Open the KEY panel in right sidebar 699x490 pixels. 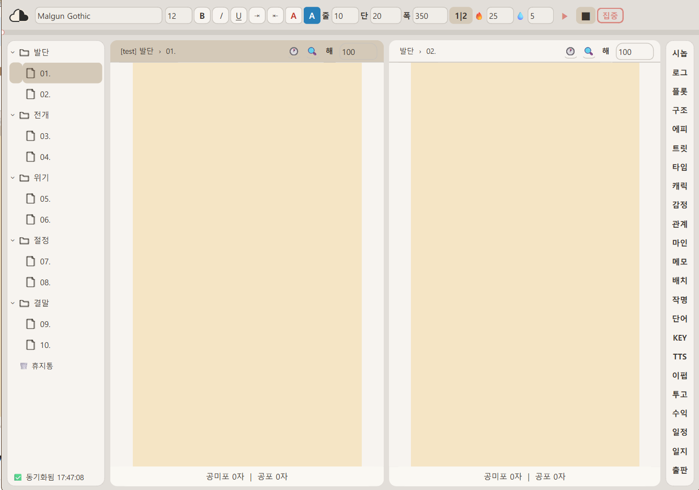tap(680, 338)
